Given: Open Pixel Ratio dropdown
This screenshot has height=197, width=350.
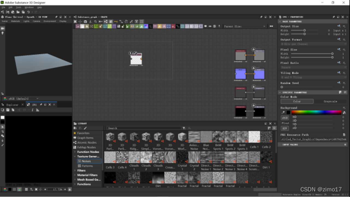Looking at the screenshot, I should pyautogui.click(x=313, y=67).
